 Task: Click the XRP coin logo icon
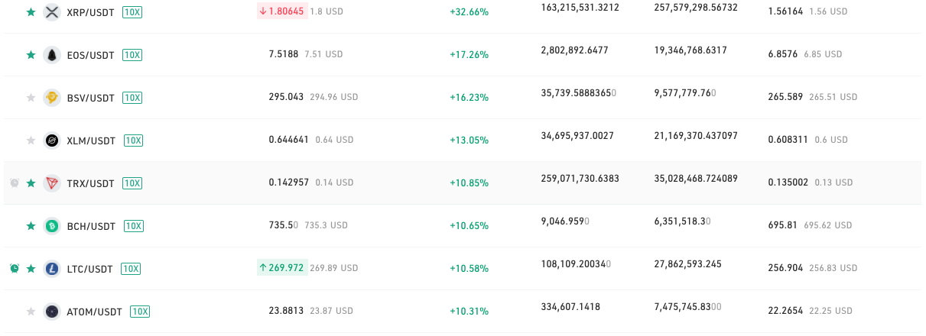pos(52,12)
